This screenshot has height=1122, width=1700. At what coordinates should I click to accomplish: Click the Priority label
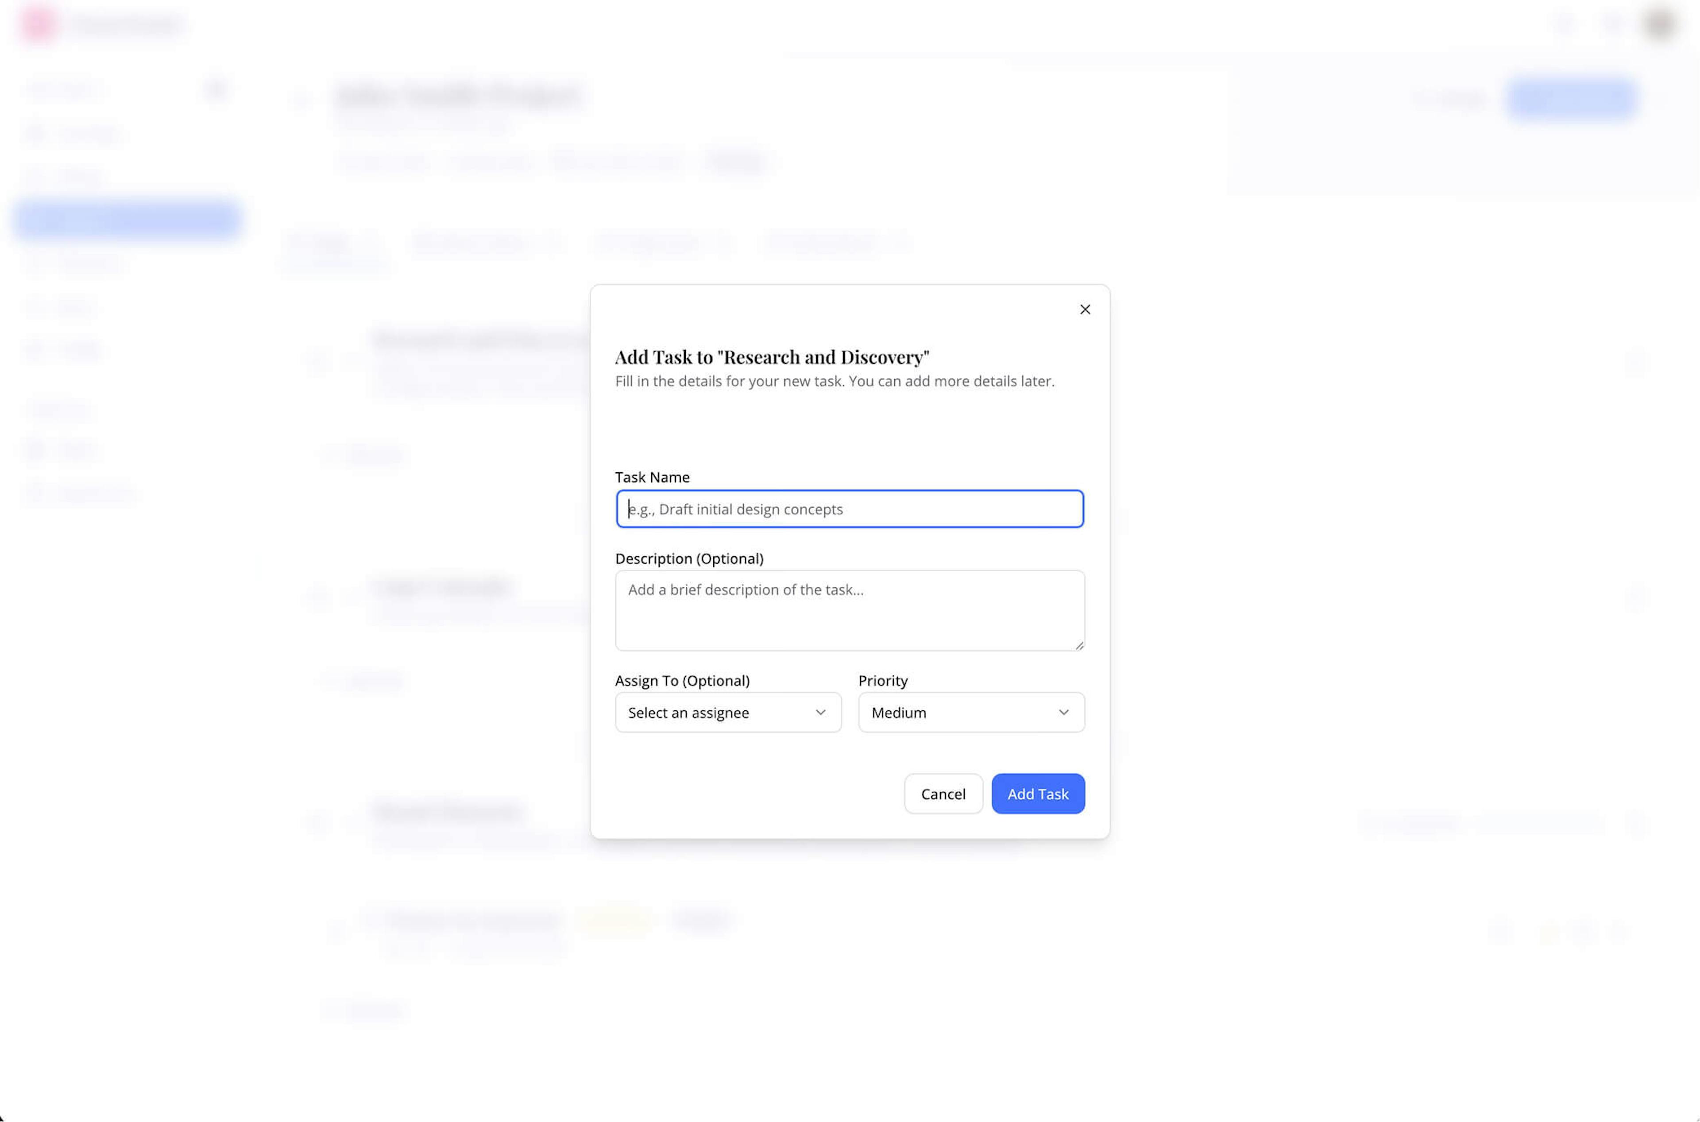[883, 680]
